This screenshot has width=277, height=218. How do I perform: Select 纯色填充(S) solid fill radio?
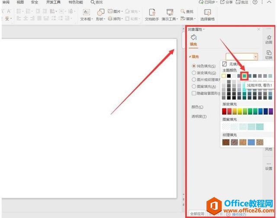coord(194,66)
